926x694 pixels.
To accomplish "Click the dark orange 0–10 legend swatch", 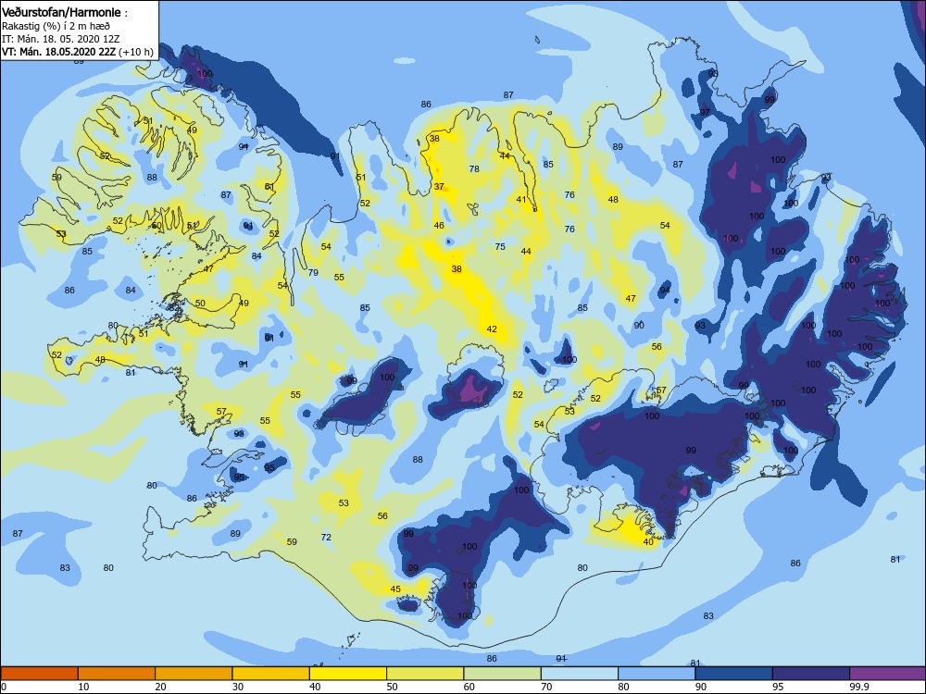I will [x=39, y=674].
